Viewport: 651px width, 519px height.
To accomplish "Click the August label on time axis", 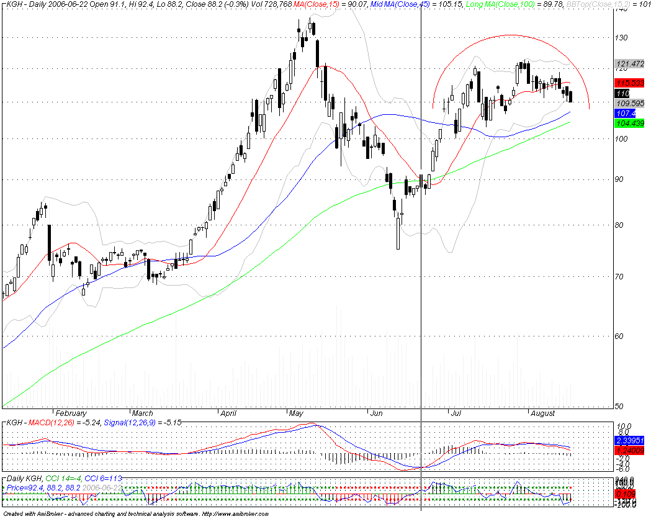I will coord(542,413).
